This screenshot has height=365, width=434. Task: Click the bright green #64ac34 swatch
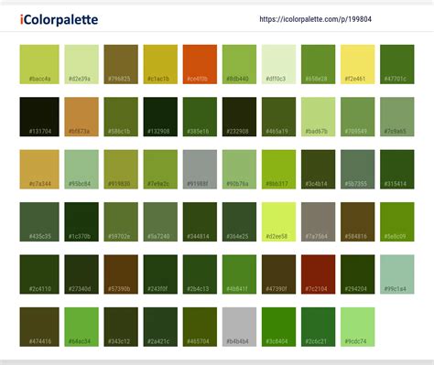point(81,327)
